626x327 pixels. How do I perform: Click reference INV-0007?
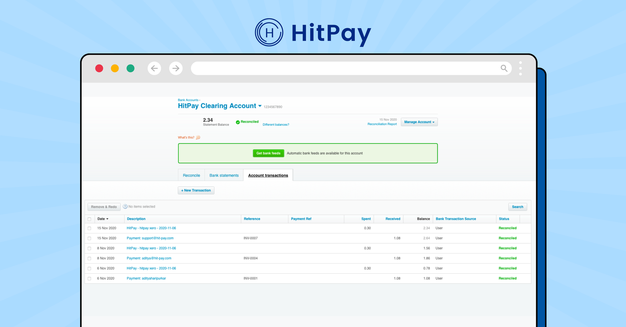point(250,238)
